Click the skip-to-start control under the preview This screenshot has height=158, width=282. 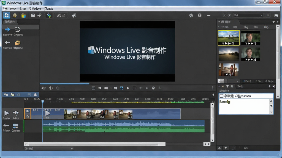click(100, 88)
